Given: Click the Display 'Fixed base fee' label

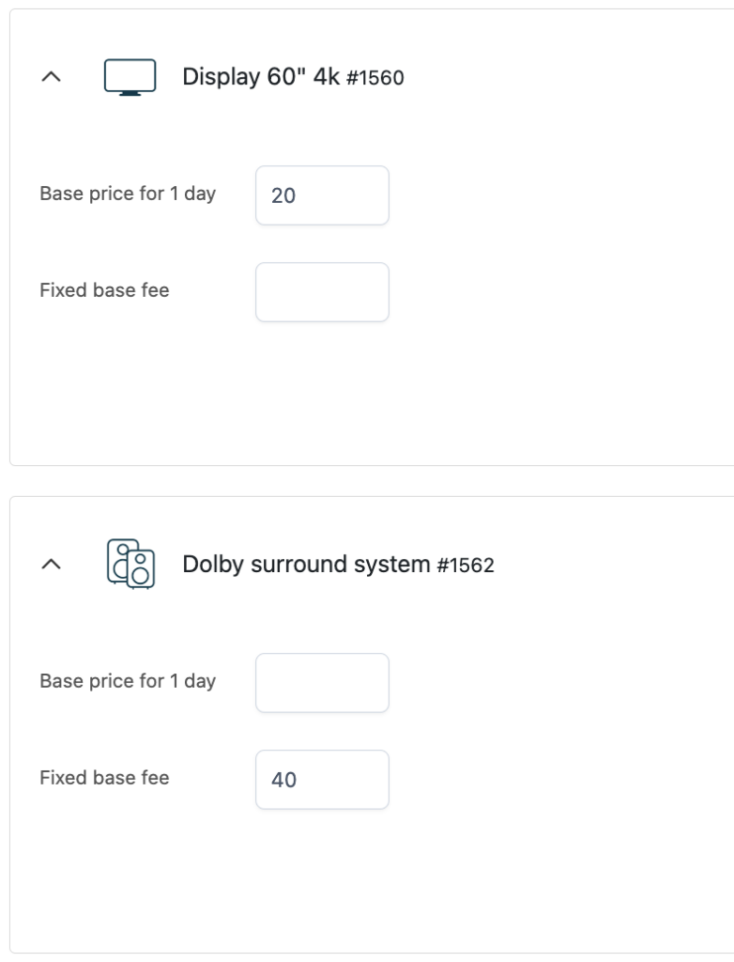Looking at the screenshot, I should pos(104,289).
